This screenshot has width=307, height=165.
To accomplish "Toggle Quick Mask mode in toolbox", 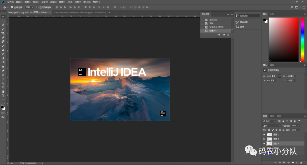I will [x=3, y=113].
